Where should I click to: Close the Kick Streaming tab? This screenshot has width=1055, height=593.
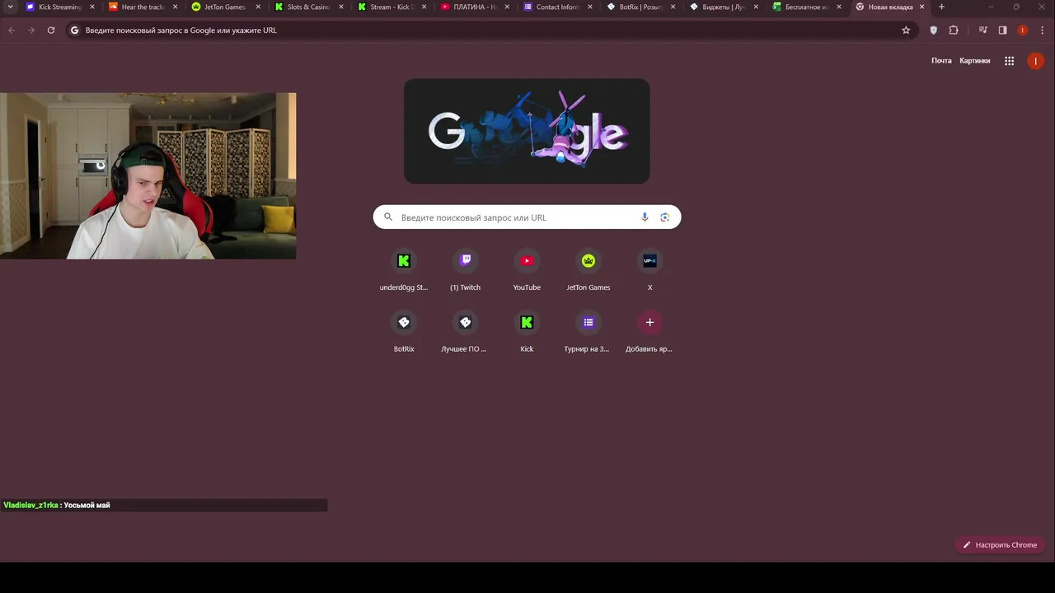[92, 7]
